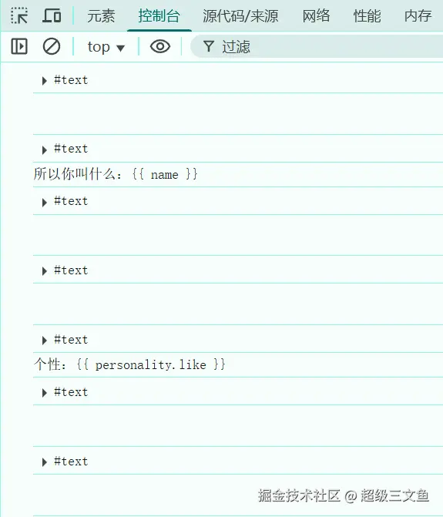
Task: Switch to the 元素 tab
Action: pos(101,15)
